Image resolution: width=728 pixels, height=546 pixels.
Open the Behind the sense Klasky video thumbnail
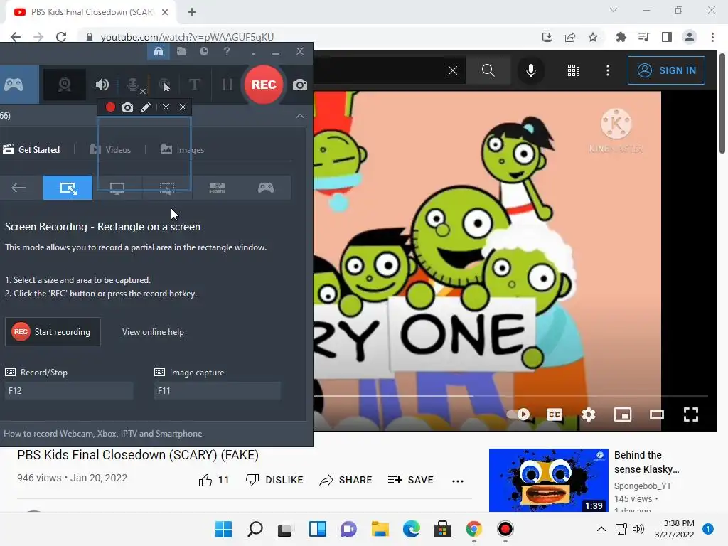click(x=548, y=480)
